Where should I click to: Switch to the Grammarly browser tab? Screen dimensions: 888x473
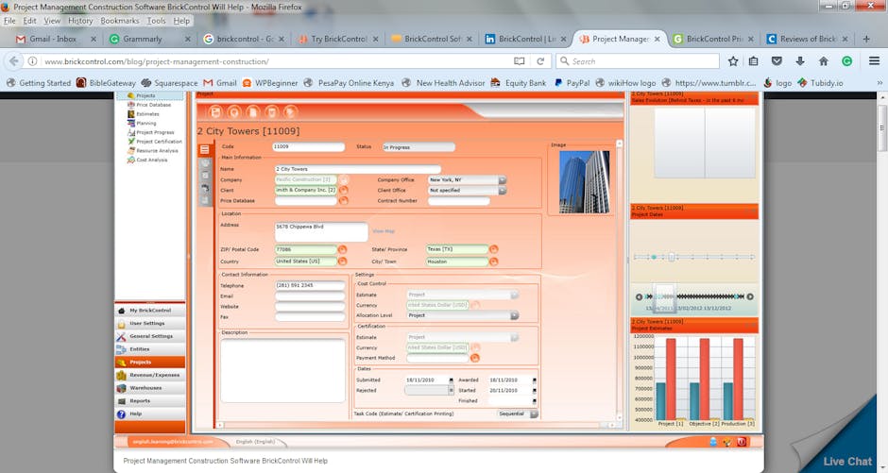[x=149, y=39]
